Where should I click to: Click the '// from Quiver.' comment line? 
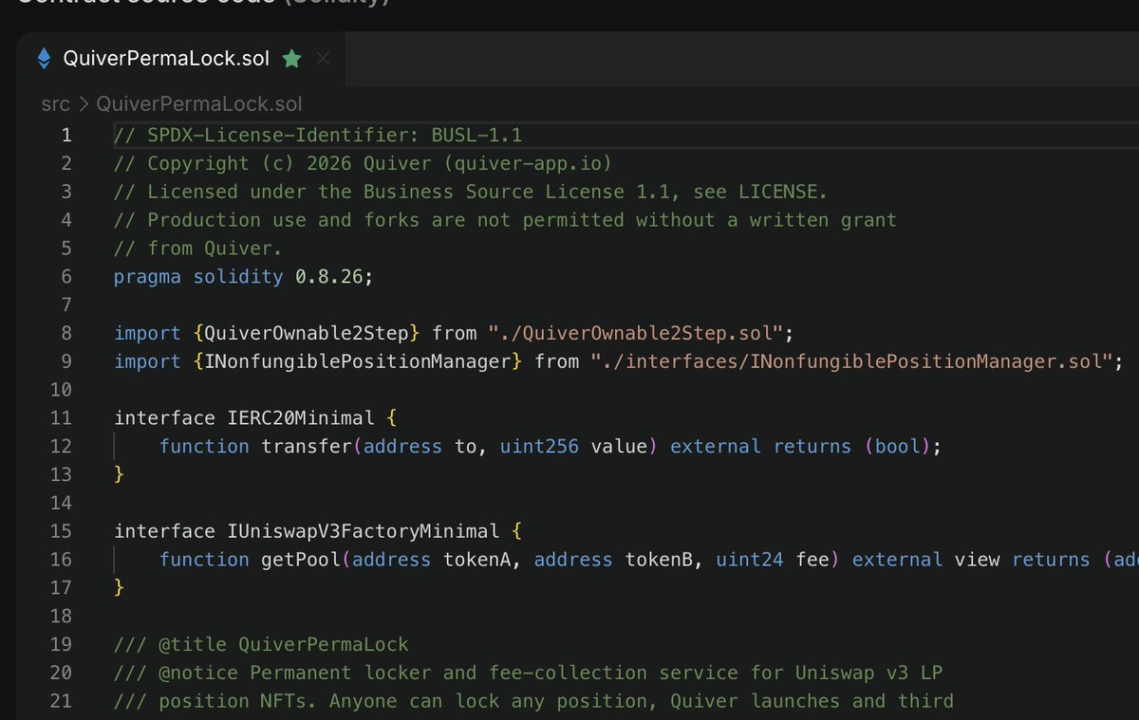click(198, 249)
